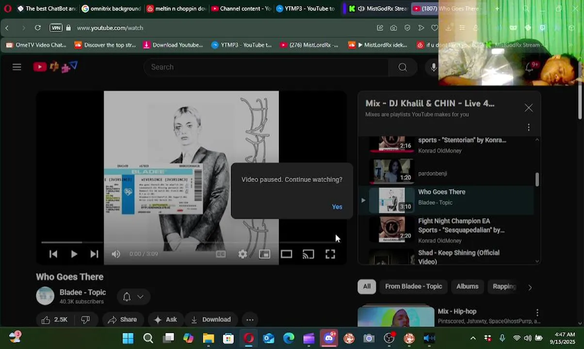This screenshot has height=349, width=584.
Task: Skip to the previous video
Action: coord(53,254)
